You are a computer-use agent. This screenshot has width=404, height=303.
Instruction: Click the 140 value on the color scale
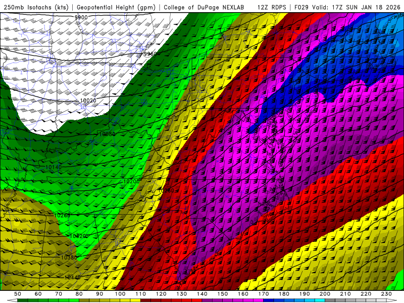pyautogui.click(x=202, y=294)
